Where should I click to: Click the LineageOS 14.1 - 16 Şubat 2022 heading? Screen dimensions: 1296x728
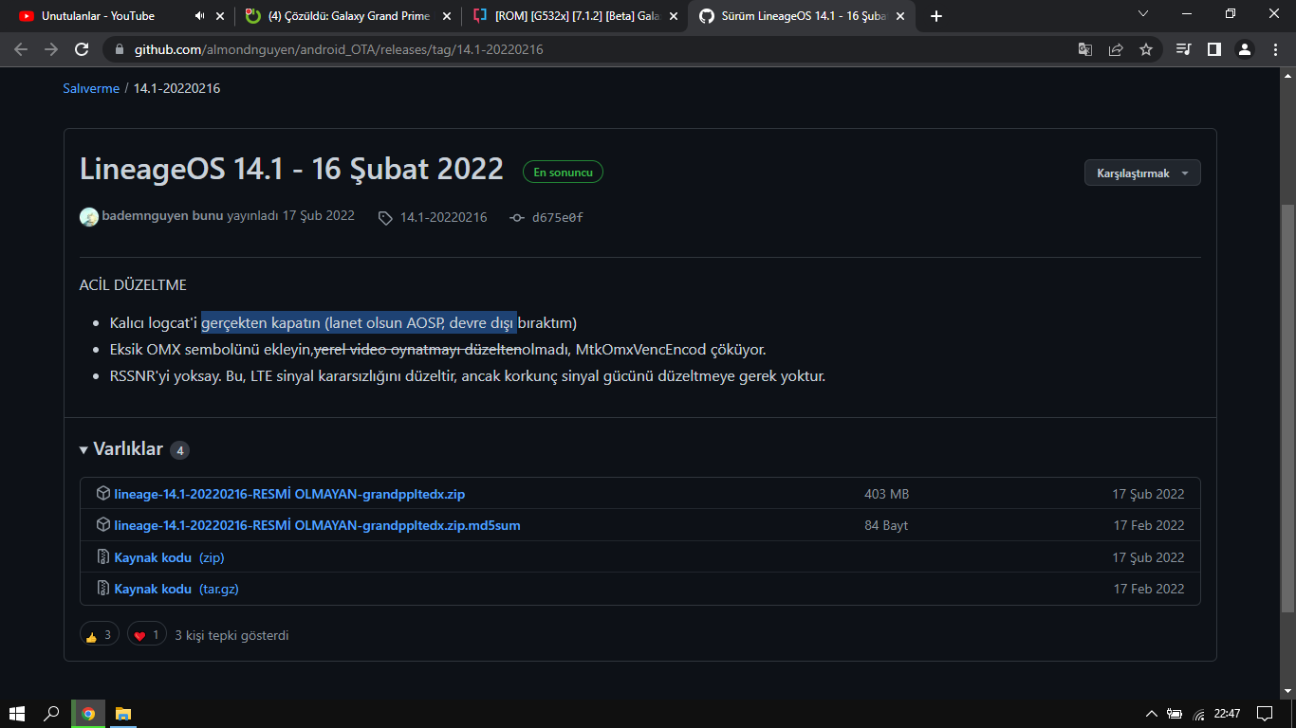(x=291, y=169)
